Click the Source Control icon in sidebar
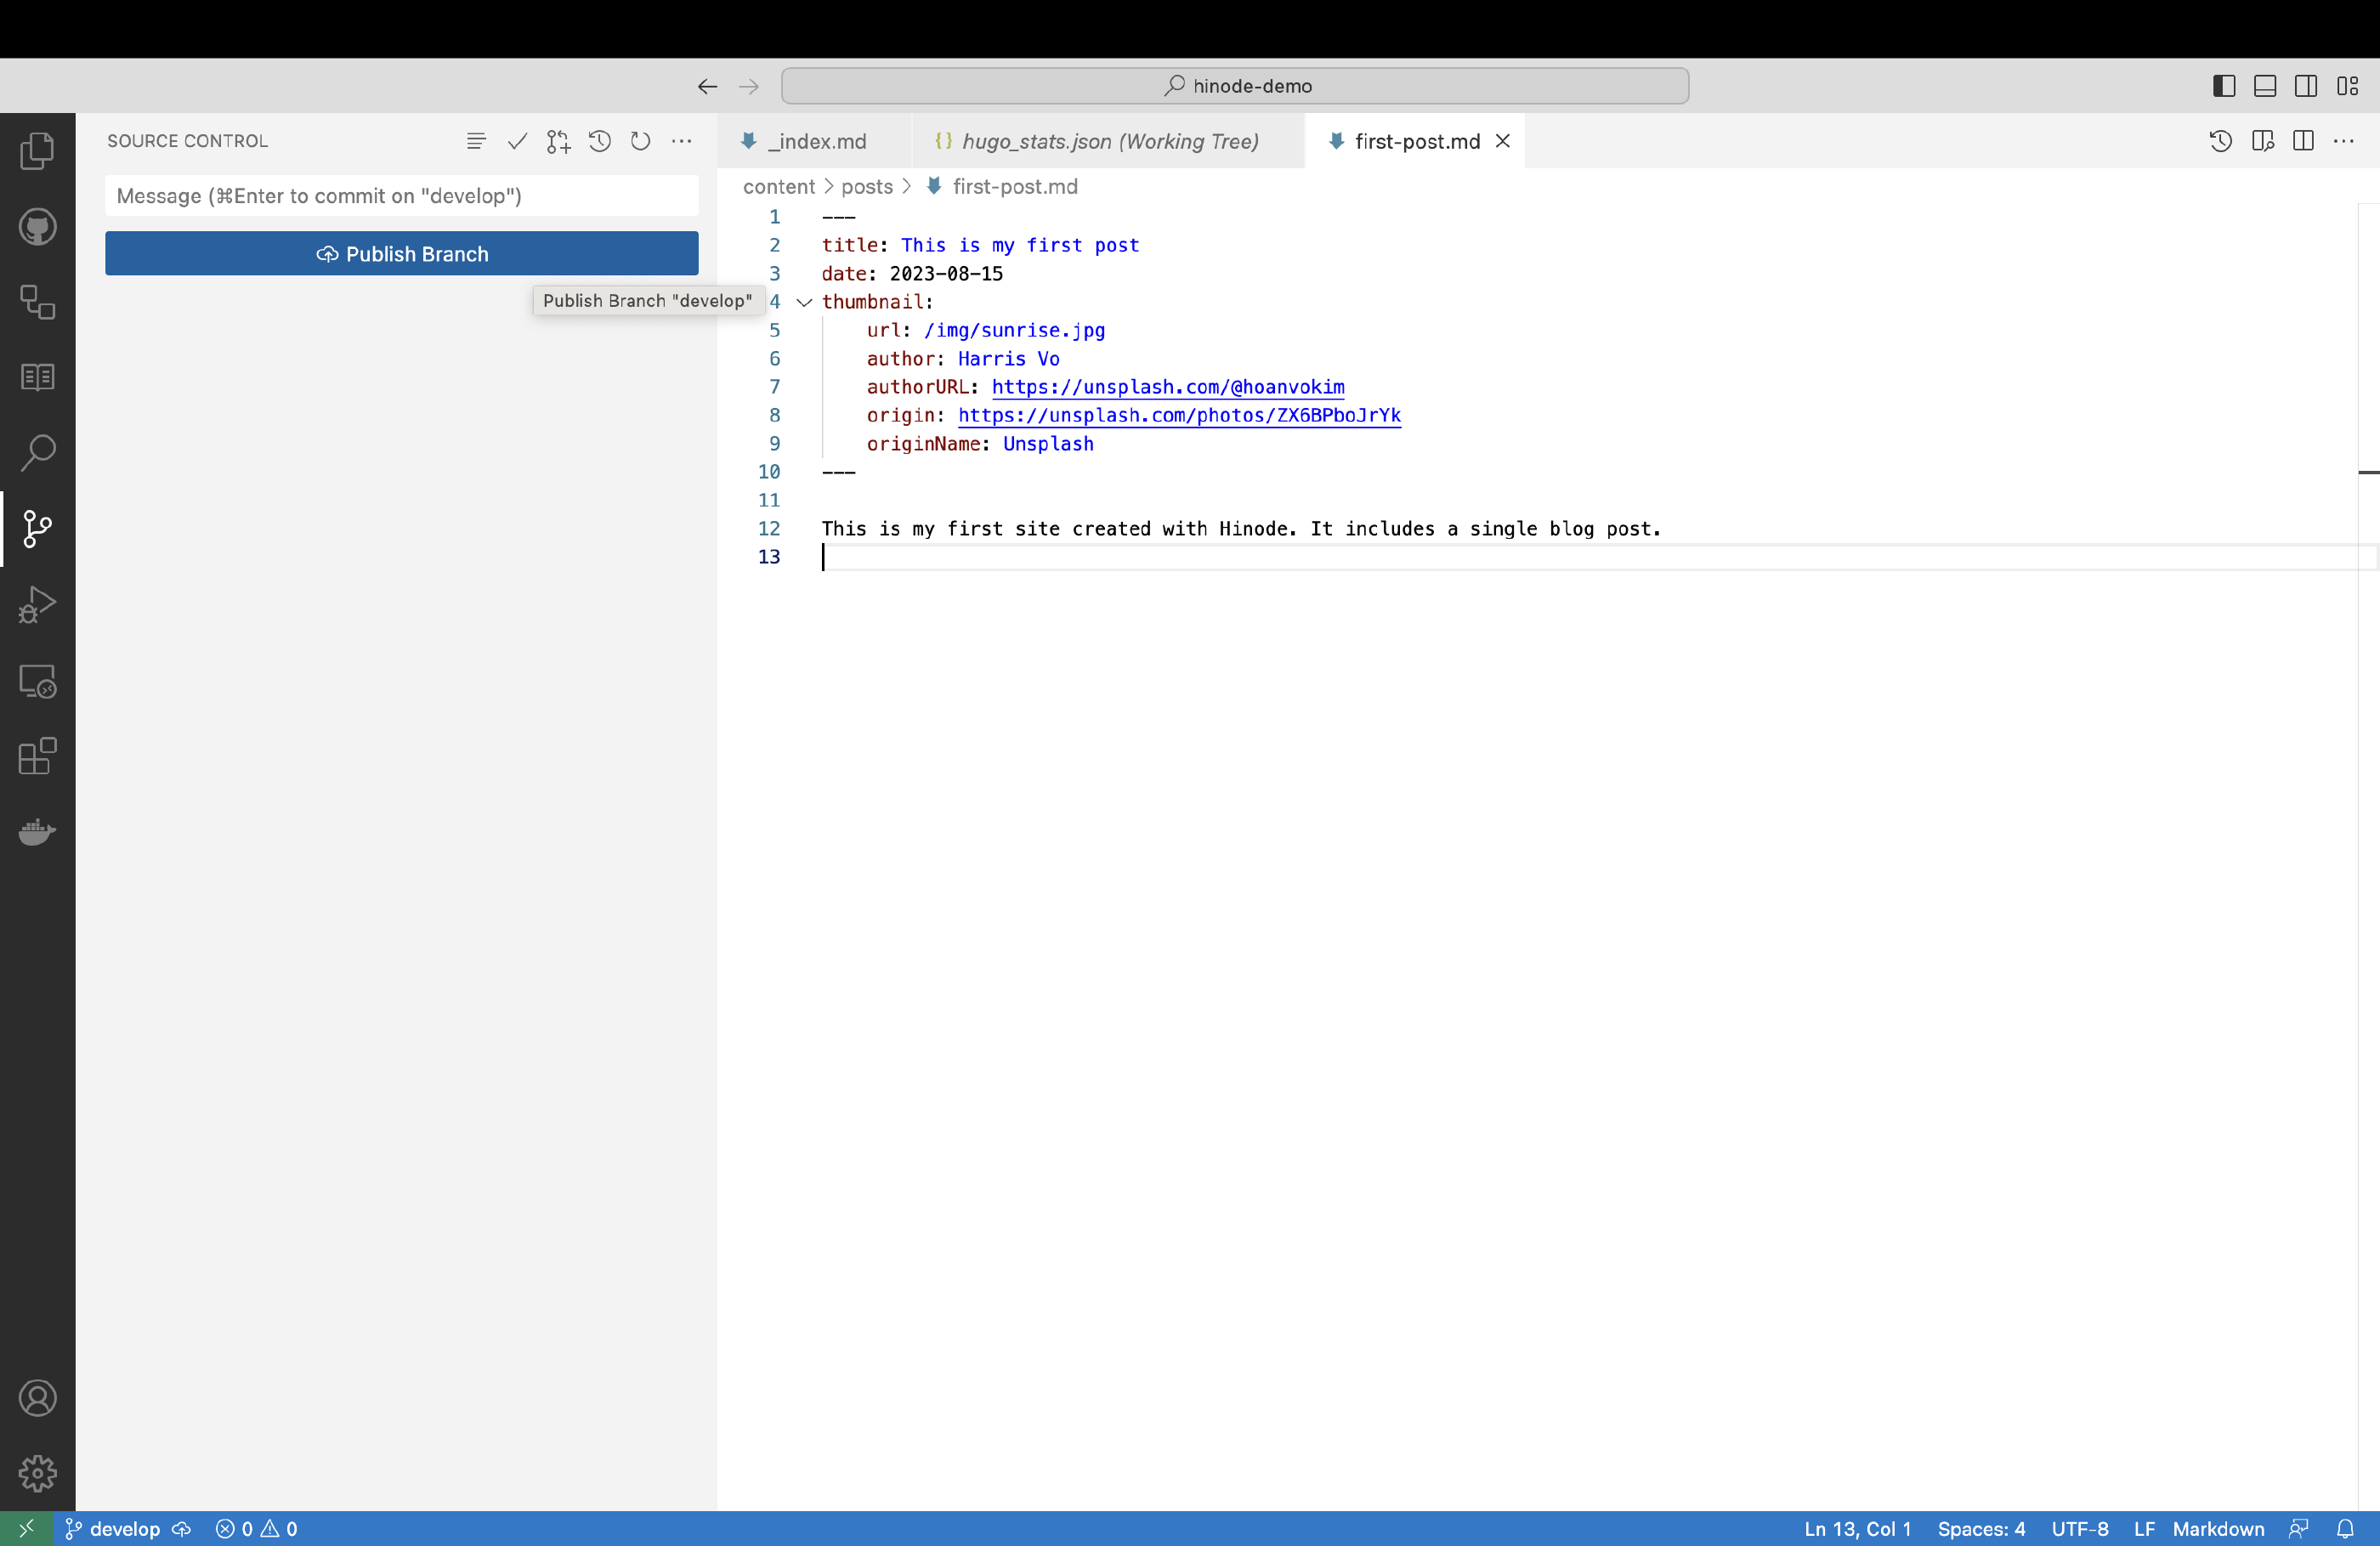 [38, 529]
